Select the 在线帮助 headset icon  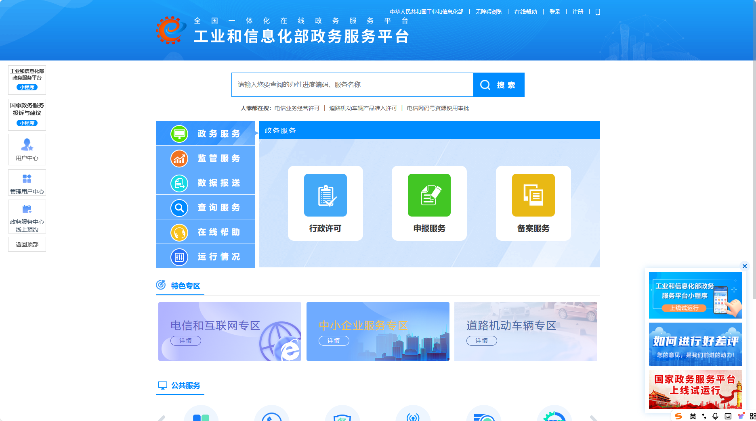tap(180, 232)
